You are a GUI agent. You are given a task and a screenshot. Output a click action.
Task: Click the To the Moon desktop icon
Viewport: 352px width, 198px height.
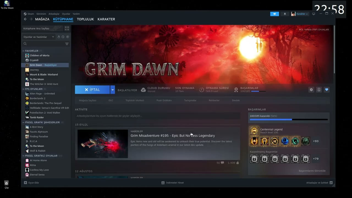coord(7,5)
